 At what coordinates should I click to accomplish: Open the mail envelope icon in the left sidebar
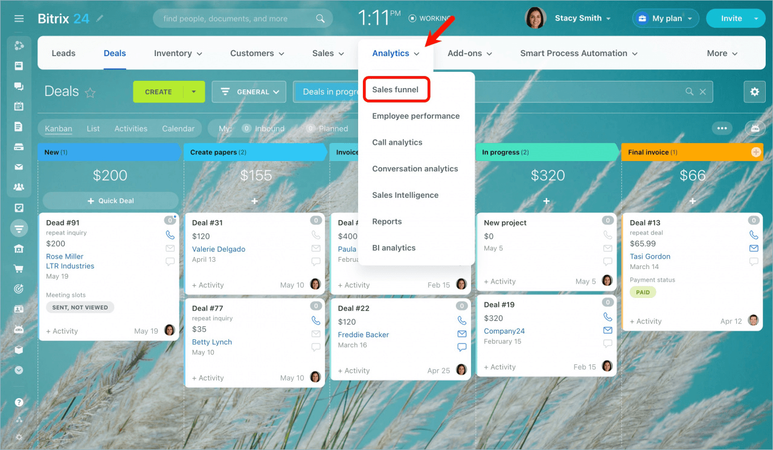point(19,167)
